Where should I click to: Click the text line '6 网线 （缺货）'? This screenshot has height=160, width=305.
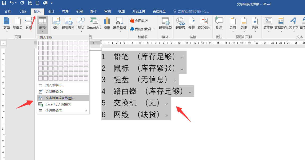[136, 114]
